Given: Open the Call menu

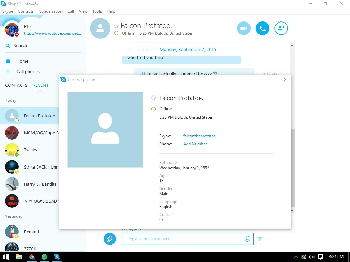Looking at the screenshot, I should pyautogui.click(x=71, y=11).
